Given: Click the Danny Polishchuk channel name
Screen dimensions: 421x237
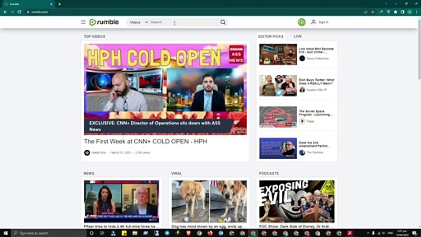Looking at the screenshot, I should pos(317,58).
